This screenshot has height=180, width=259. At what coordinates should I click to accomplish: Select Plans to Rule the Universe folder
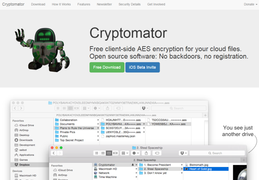77,128
